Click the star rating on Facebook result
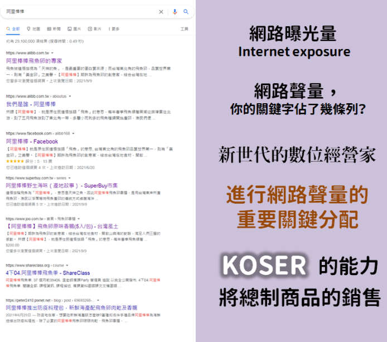 click(15, 161)
